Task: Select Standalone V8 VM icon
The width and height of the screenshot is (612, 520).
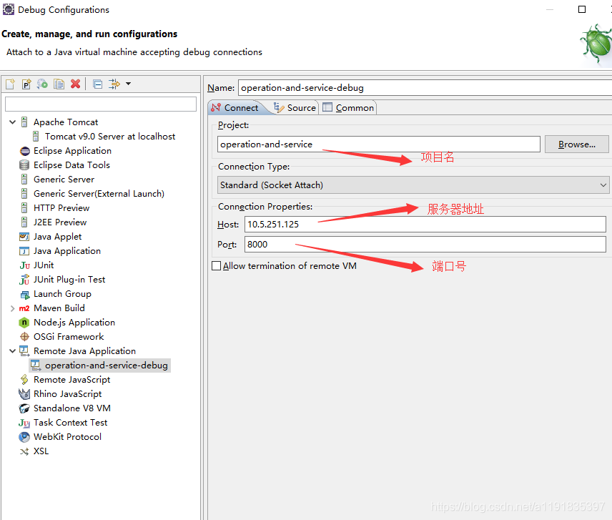Action: pos(24,408)
